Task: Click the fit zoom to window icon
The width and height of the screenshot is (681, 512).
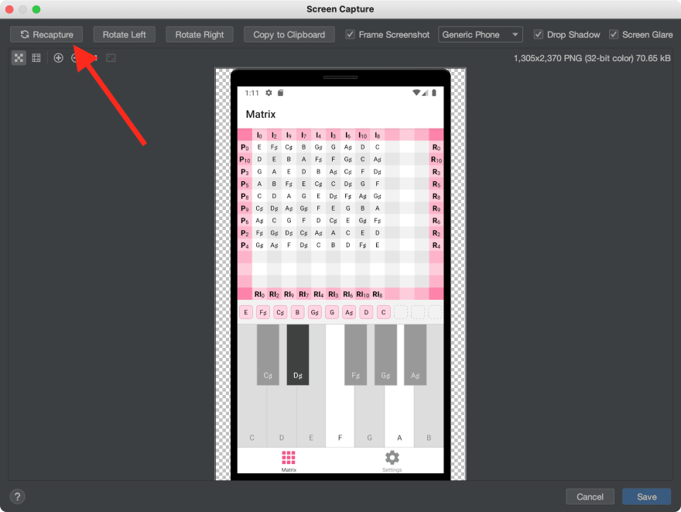Action: click(111, 58)
